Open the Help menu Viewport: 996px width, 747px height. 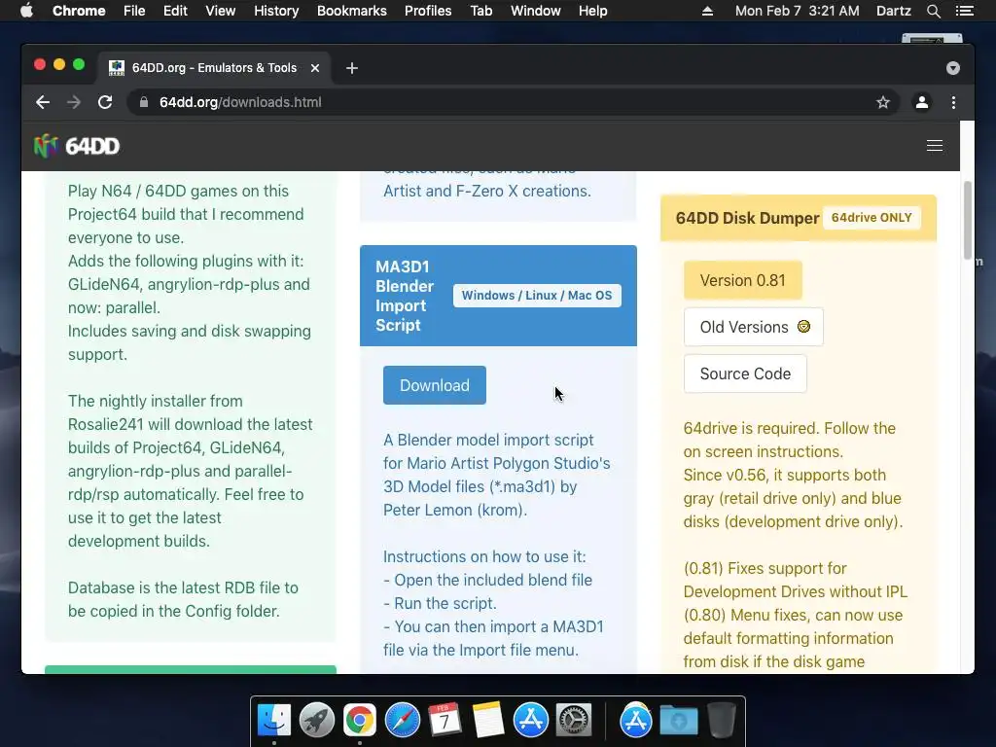tap(592, 11)
